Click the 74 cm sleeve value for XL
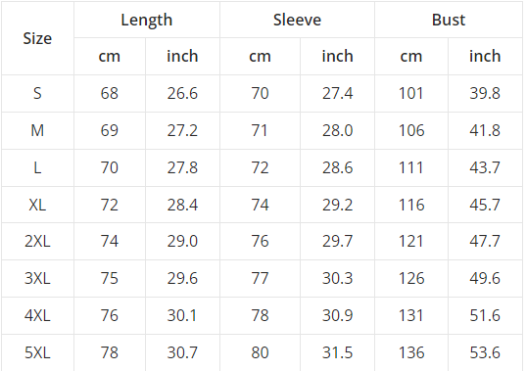 click(x=261, y=205)
